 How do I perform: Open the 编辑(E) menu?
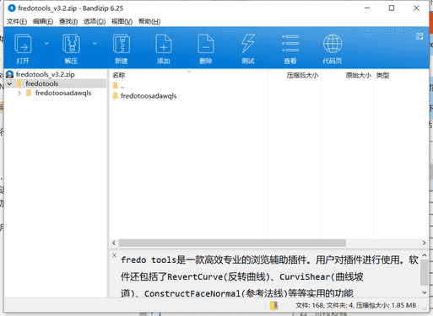coord(43,21)
